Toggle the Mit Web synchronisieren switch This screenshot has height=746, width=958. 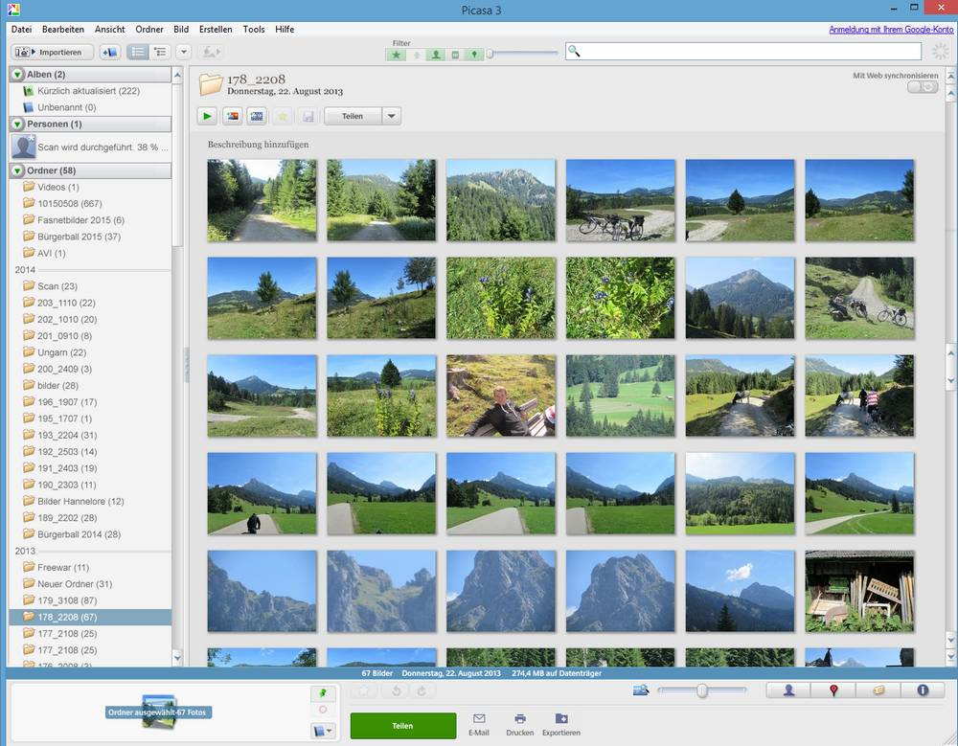click(x=923, y=87)
